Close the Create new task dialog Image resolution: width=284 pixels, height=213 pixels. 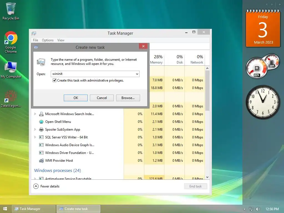pyautogui.click(x=143, y=46)
